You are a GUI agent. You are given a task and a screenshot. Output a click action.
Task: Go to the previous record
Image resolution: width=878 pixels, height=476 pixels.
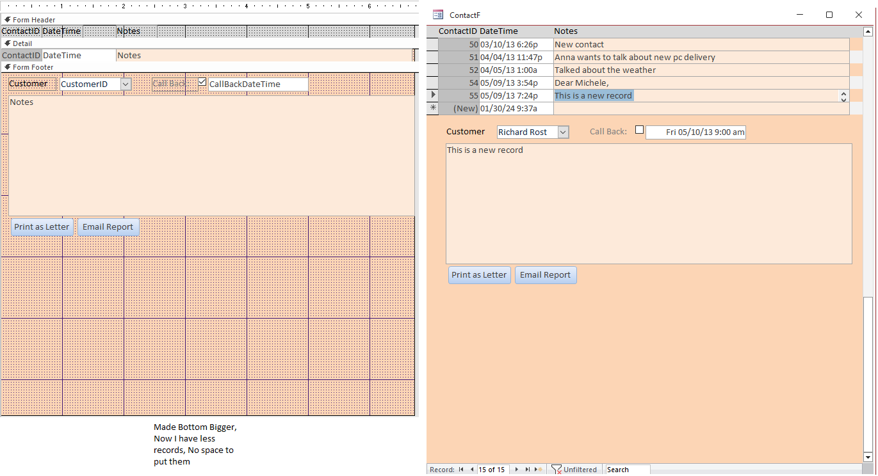point(472,470)
